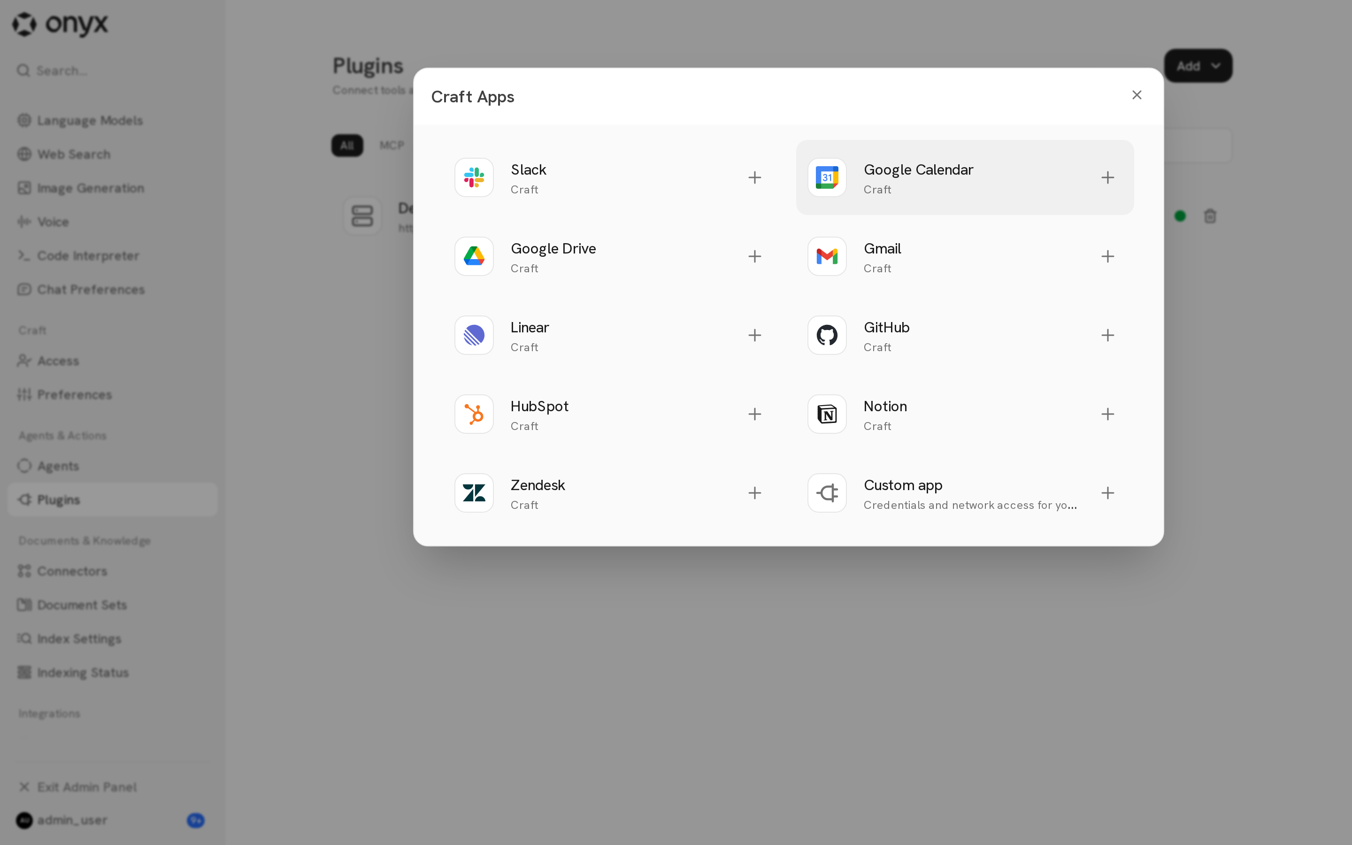Click the GitHub octocat logo icon
The height and width of the screenshot is (845, 1352).
coord(827,335)
